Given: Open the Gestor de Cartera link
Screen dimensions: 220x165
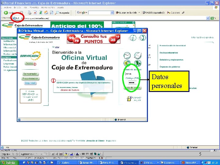Looking at the screenshot, I should tap(70, 90).
